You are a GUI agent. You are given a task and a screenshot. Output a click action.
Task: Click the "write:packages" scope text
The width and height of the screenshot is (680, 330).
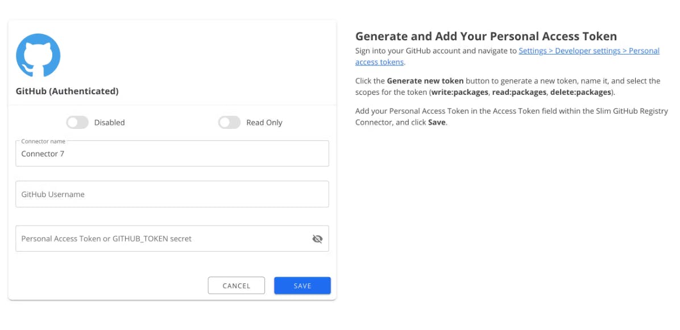(459, 92)
